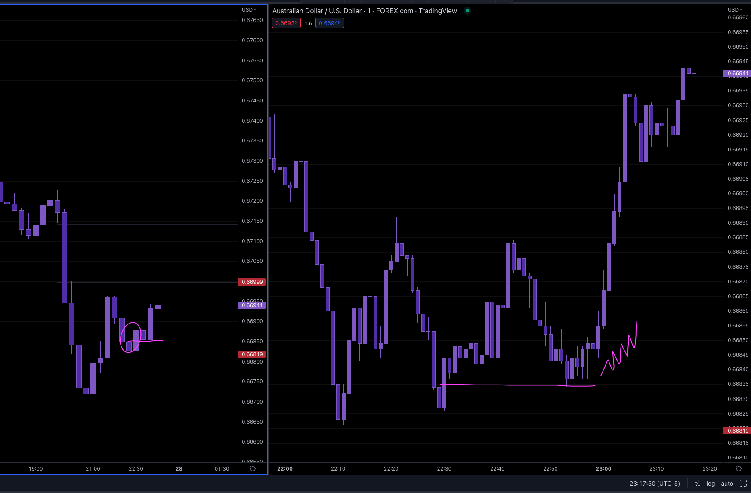Click the 19:00 time label on left axis
This screenshot has width=751, height=493.
(x=36, y=469)
